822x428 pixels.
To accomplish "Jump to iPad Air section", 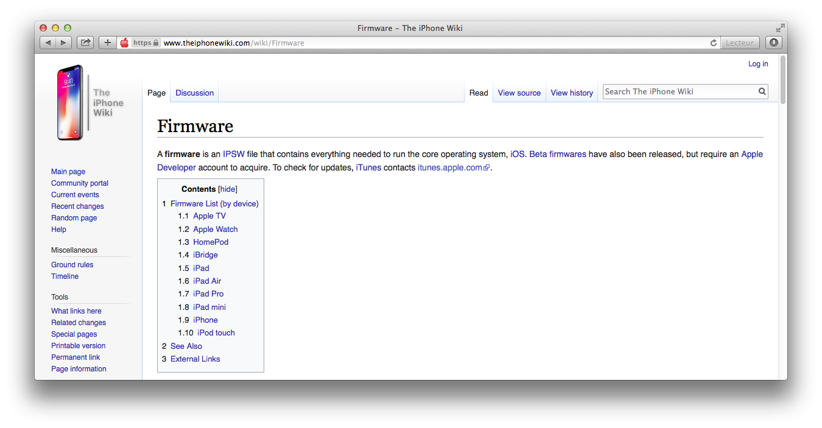I will [207, 281].
